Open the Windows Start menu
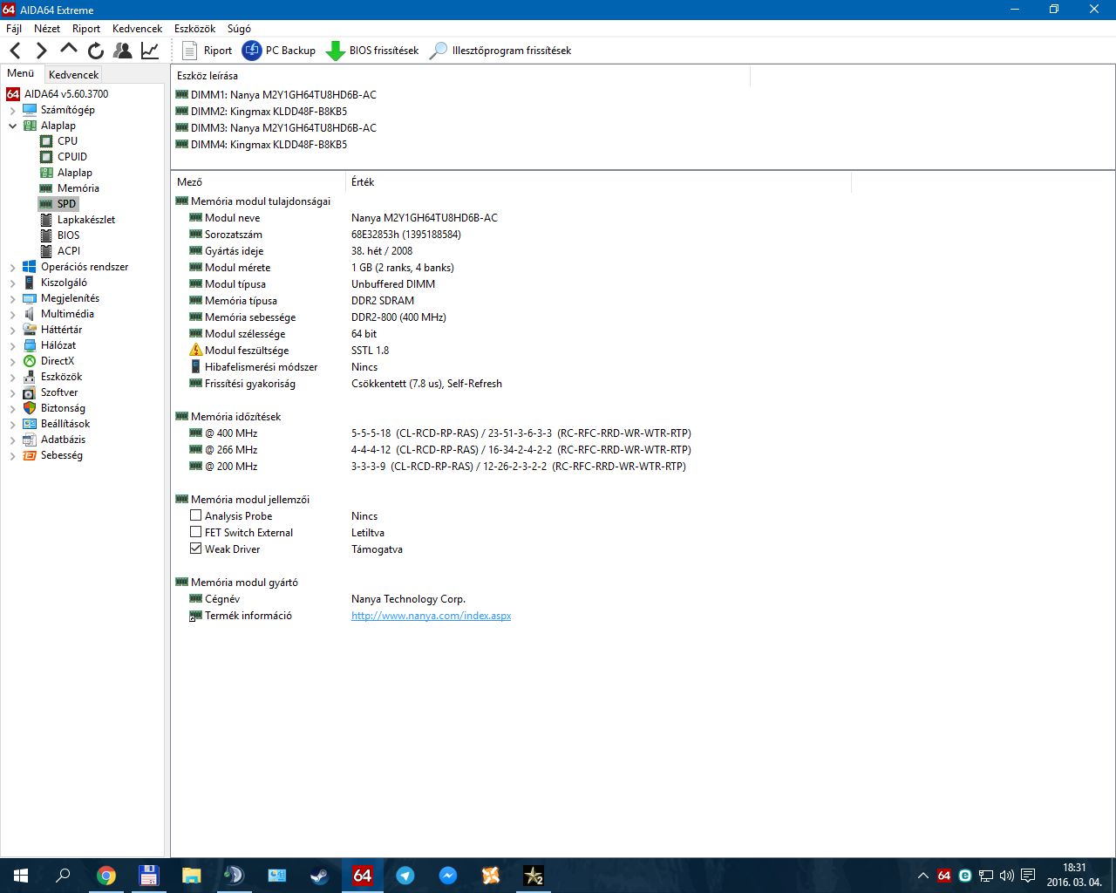 (21, 876)
